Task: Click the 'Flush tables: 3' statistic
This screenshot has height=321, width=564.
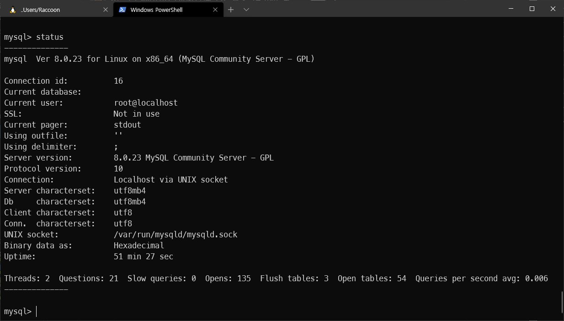Action: tap(294, 278)
